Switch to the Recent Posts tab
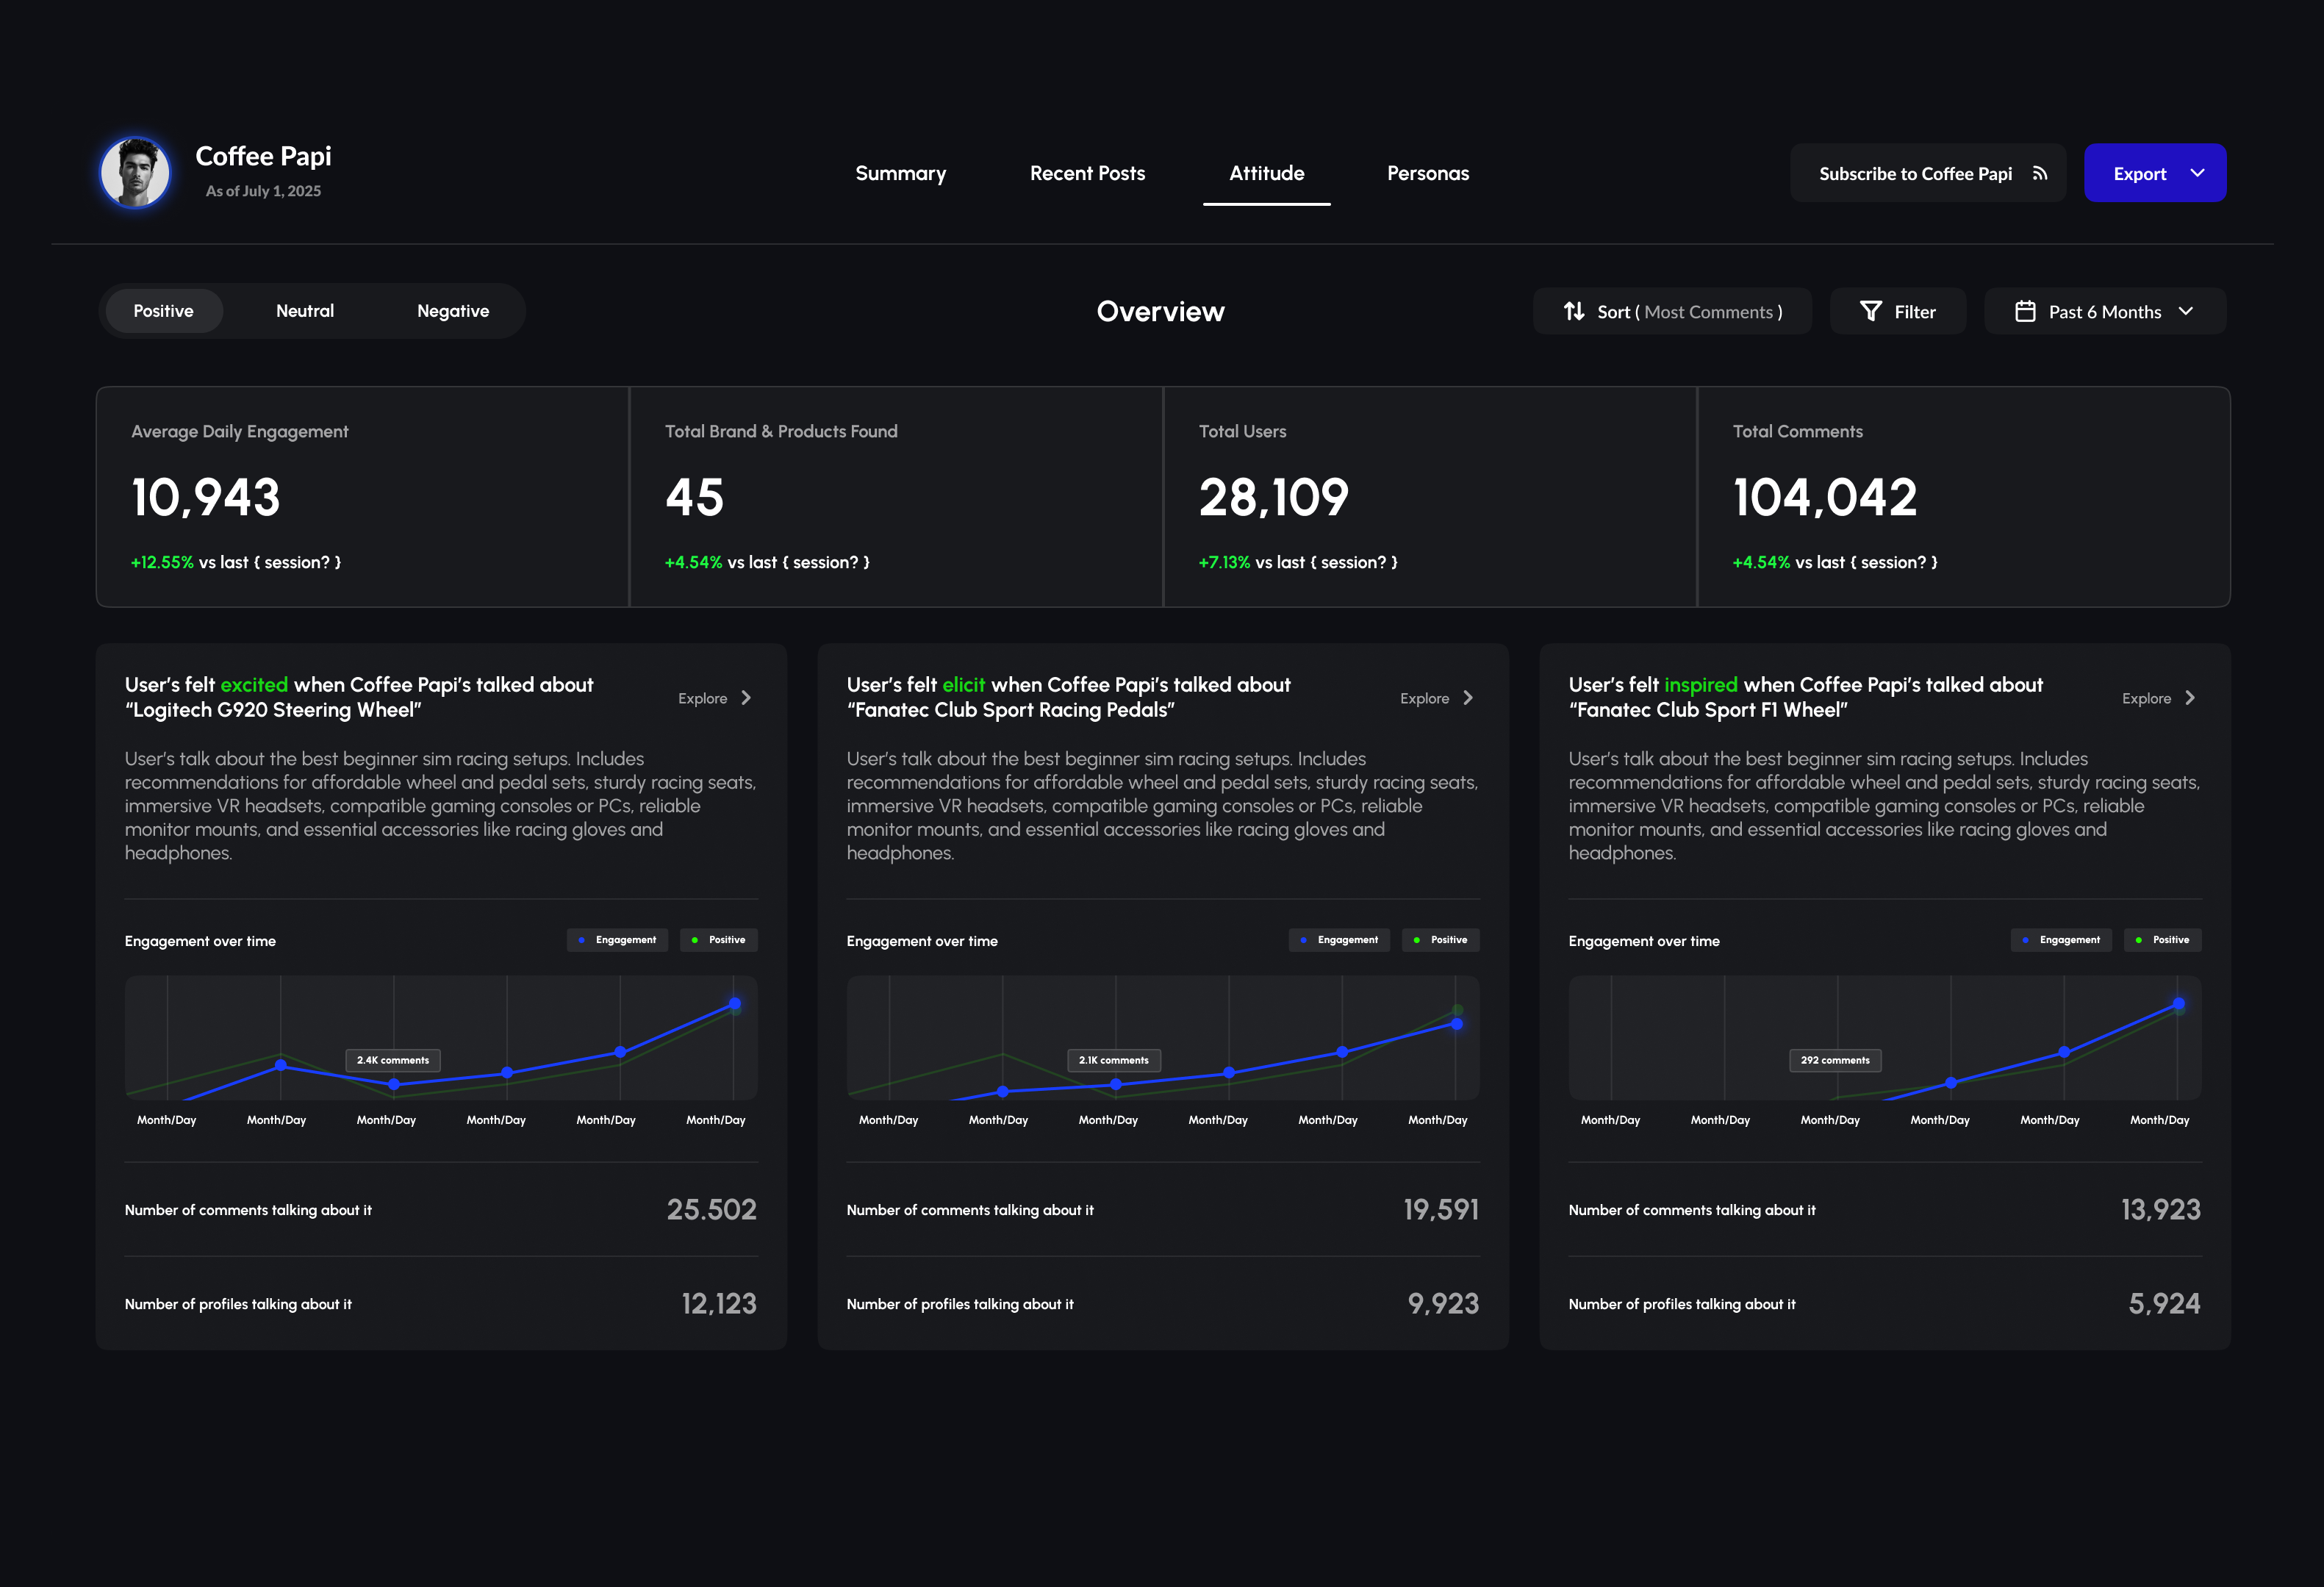2324x1587 pixels. coord(1087,173)
